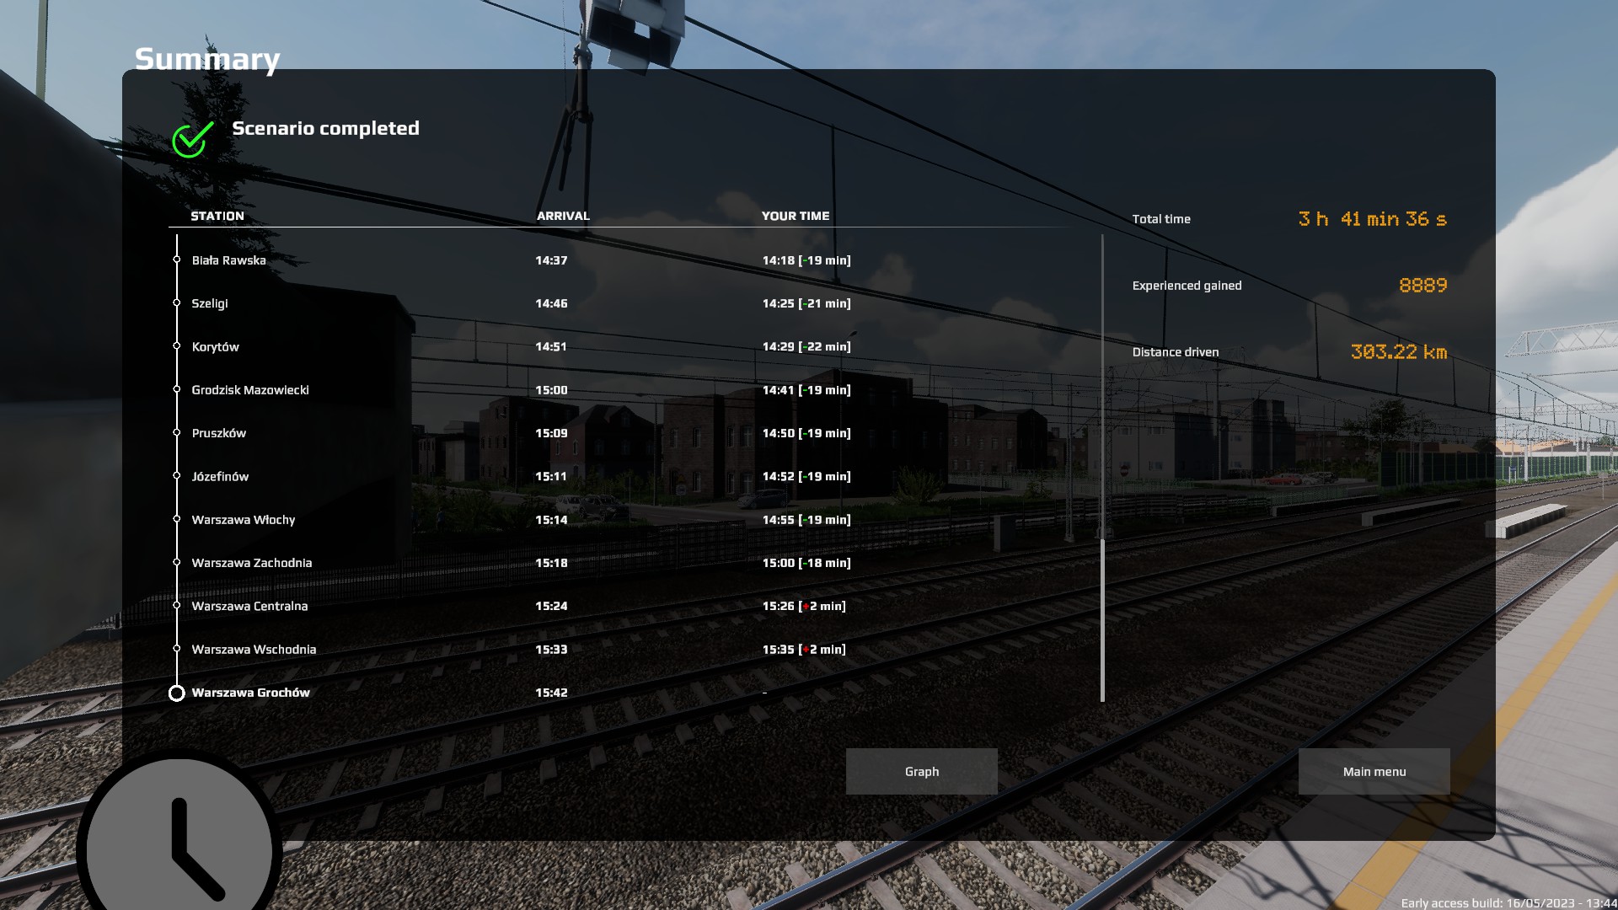
Task: Click the Grodzisk Mazowiecki station name
Action: 250,390
